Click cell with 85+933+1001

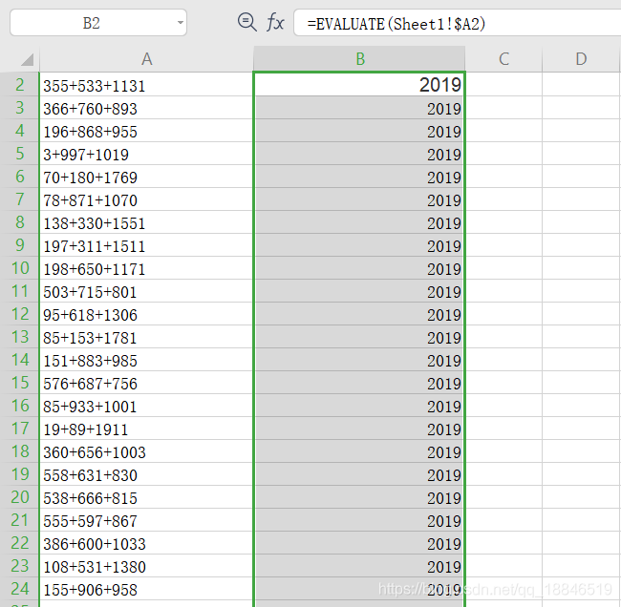pyautogui.click(x=146, y=406)
